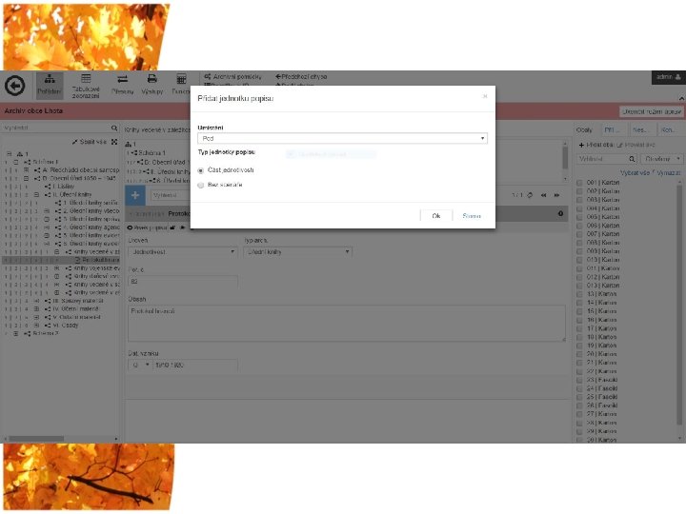Select the Část jednotlivosti radio button

(201, 170)
